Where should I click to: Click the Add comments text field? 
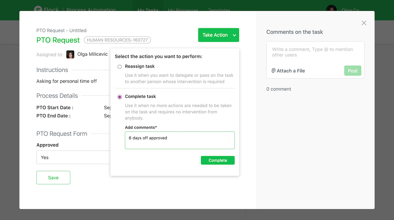(180, 140)
